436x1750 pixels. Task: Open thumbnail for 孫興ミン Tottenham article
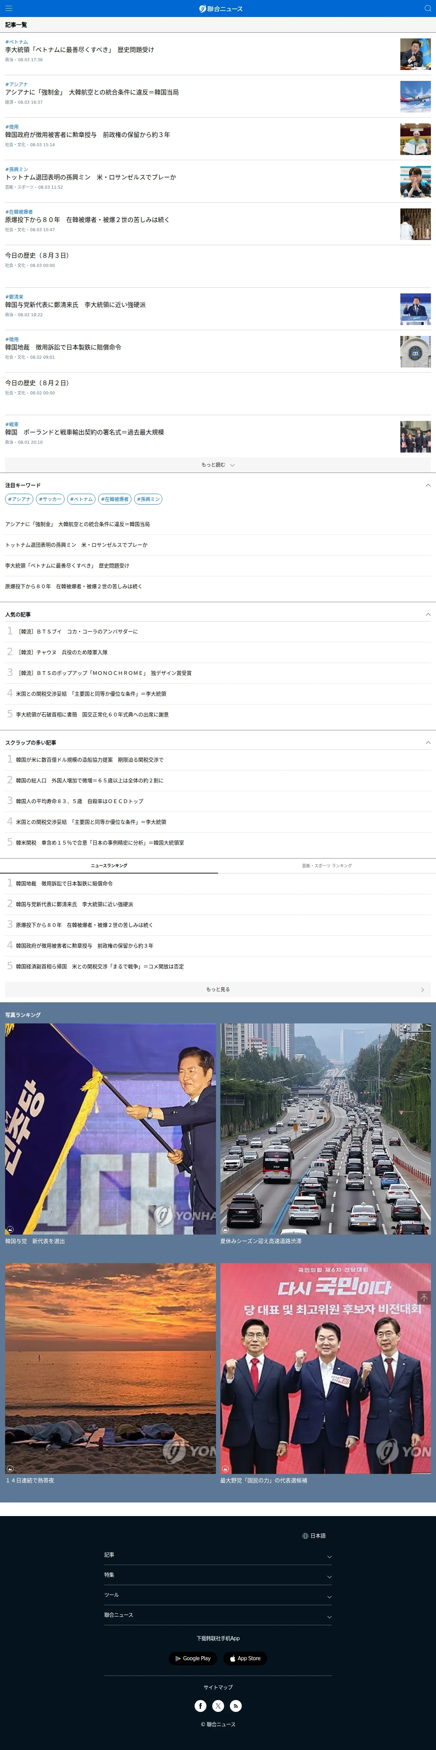(415, 181)
